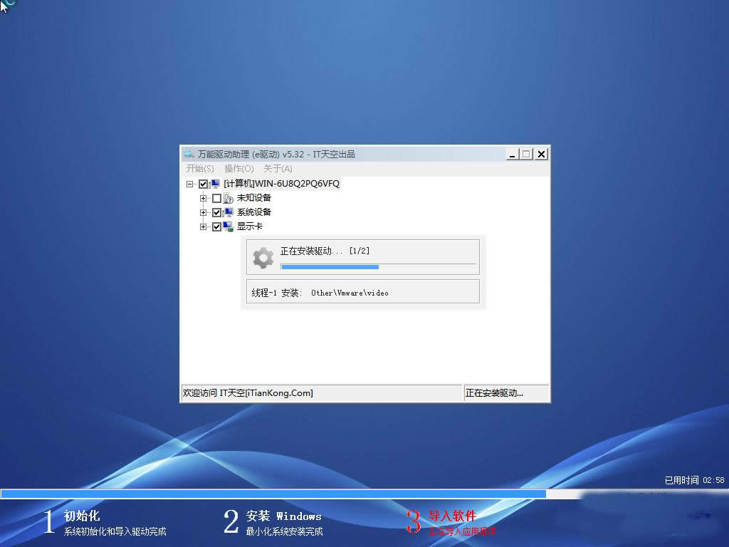Minimize the 万能驱动助理 window
The image size is (729, 547).
(x=513, y=155)
